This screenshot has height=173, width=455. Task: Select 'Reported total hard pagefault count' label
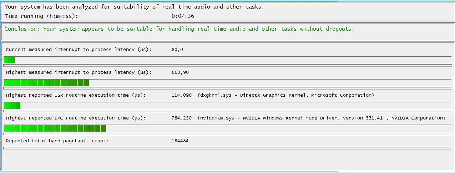tap(57, 141)
